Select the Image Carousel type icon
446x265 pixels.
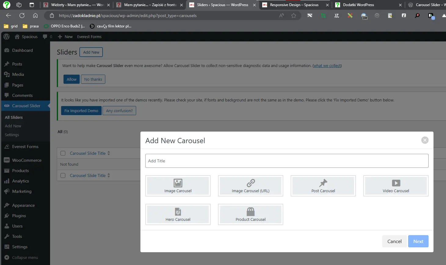178,183
